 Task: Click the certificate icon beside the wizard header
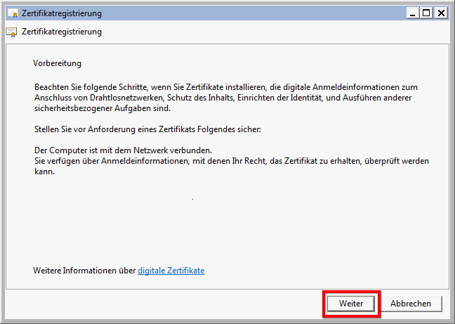pos(11,32)
